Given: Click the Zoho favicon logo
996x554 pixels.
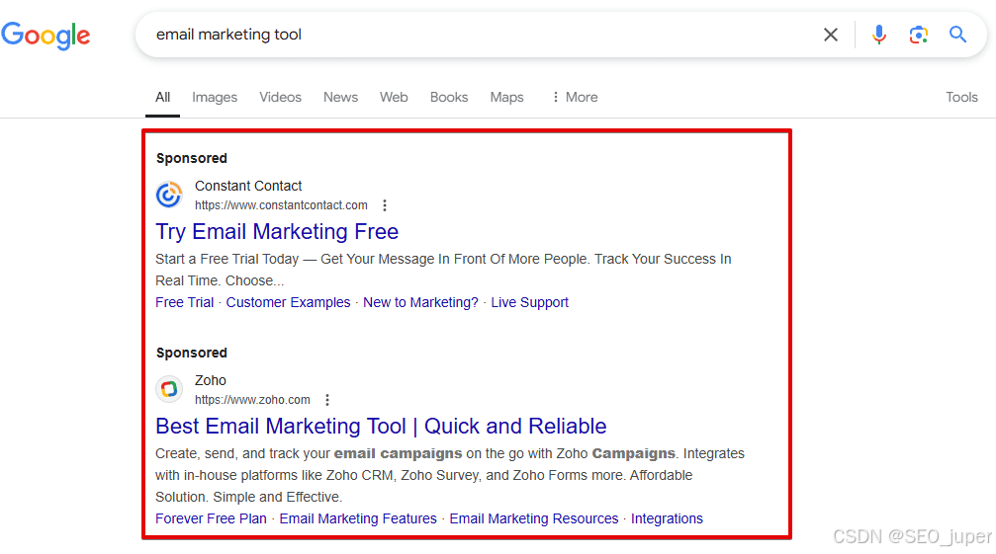Looking at the screenshot, I should (x=169, y=389).
